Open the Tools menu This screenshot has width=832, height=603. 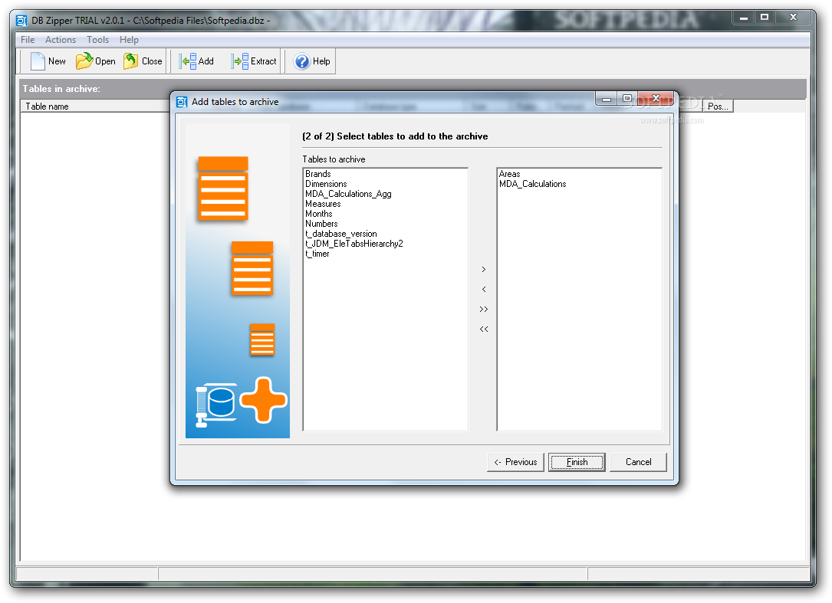97,40
